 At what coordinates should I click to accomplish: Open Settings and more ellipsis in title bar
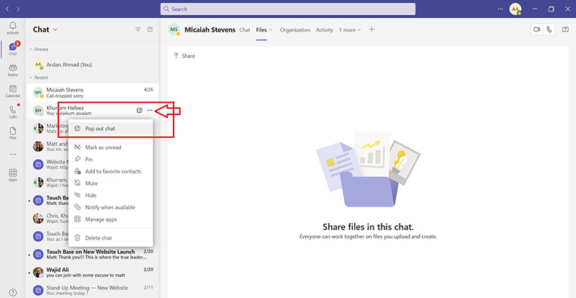pyautogui.click(x=500, y=9)
